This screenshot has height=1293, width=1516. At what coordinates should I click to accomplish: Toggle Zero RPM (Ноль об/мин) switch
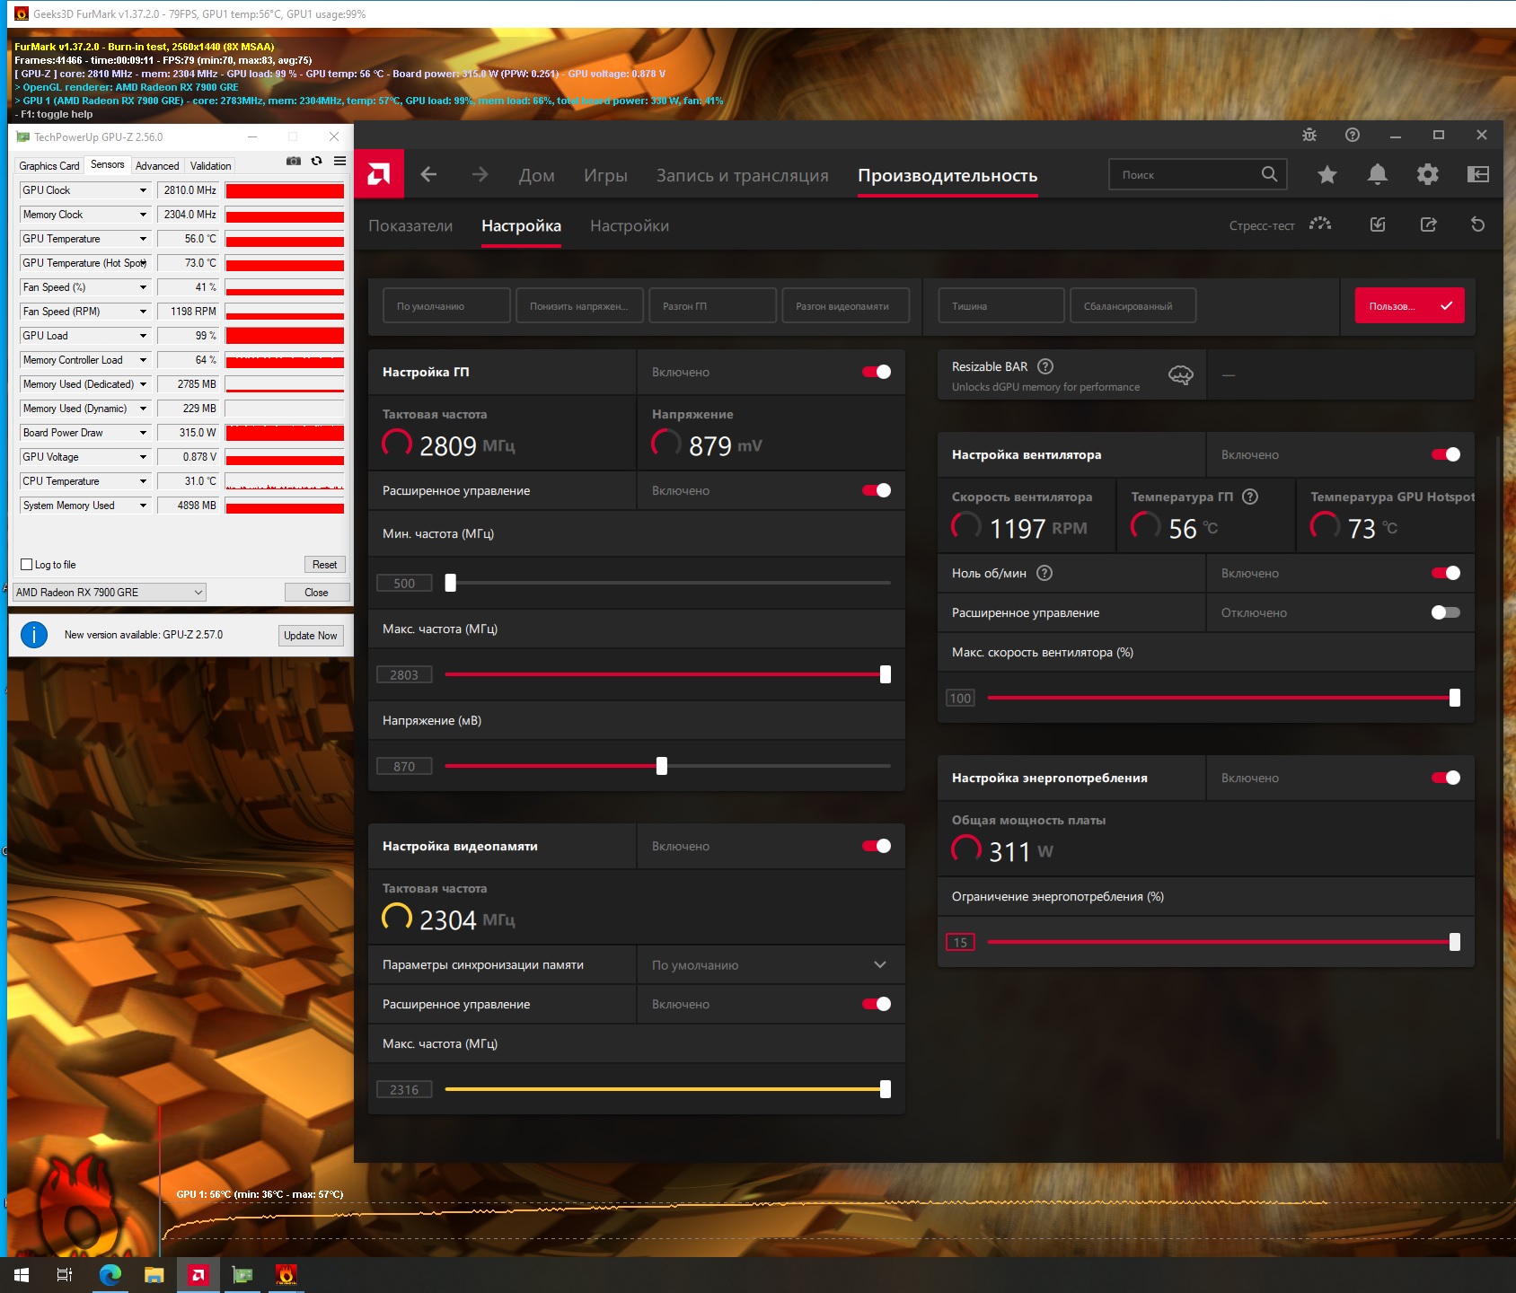[x=1446, y=573]
